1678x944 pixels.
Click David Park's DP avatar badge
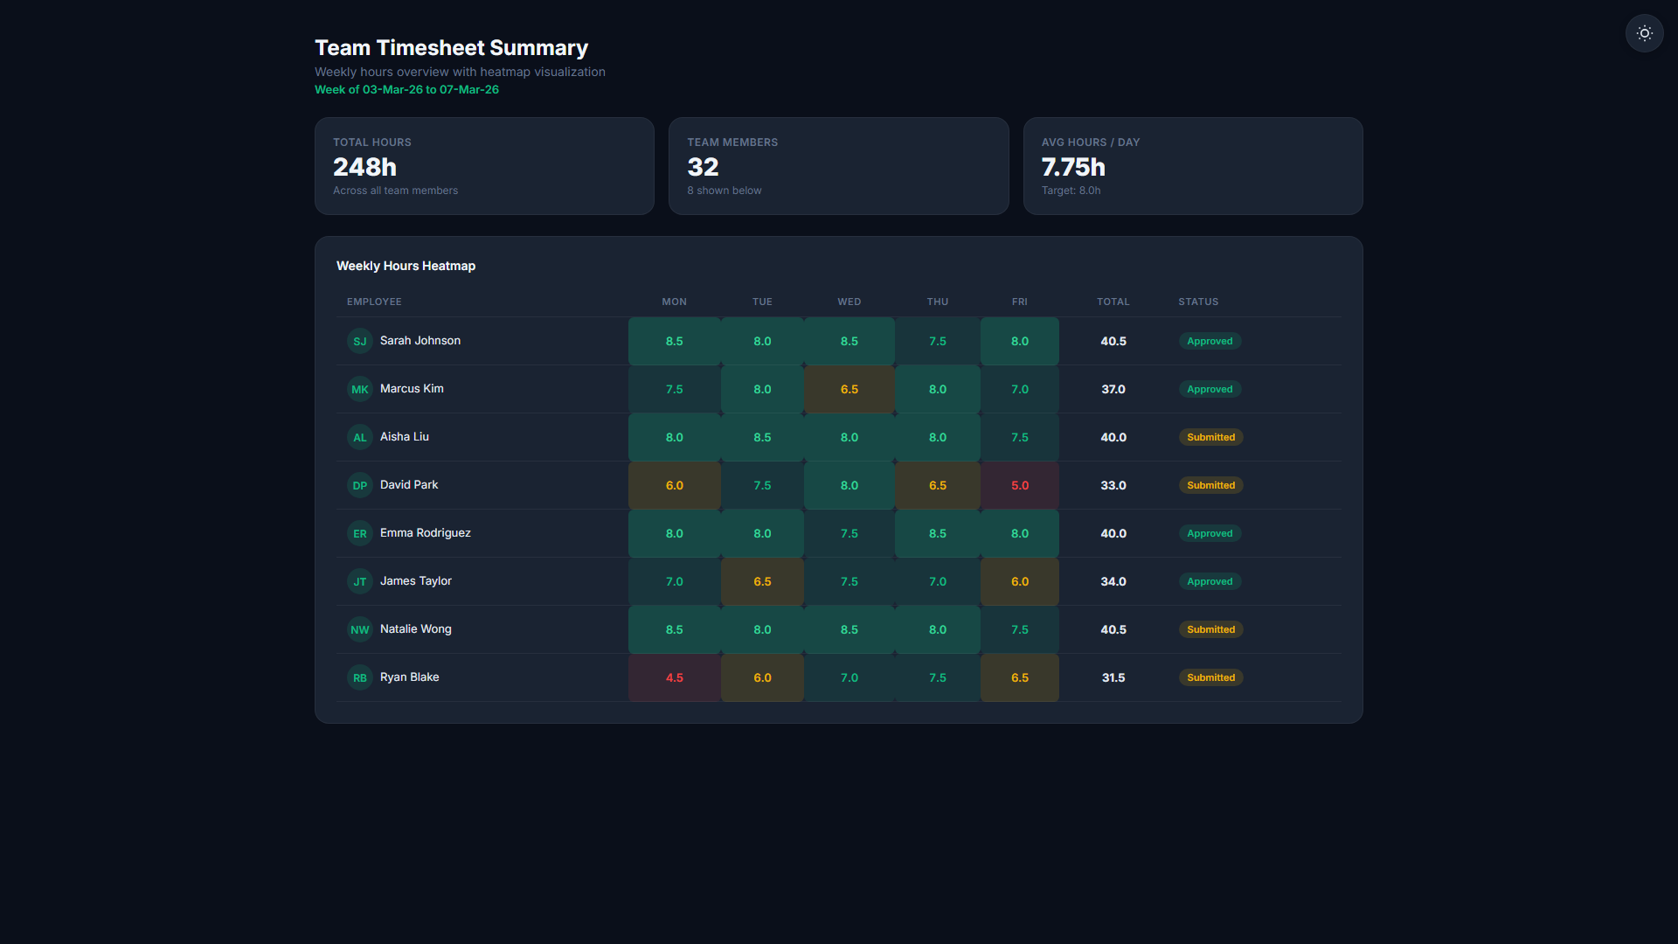(x=360, y=485)
